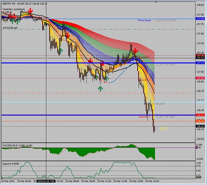Click the 'D_Pivot 137.8367' label

(x=166, y=20)
